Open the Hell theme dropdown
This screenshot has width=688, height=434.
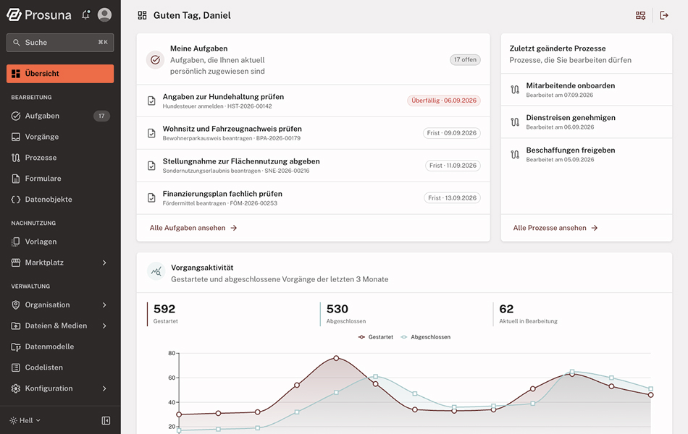click(25, 420)
